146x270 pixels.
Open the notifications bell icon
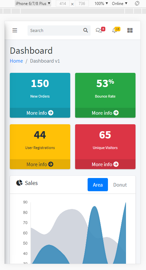tap(114, 31)
